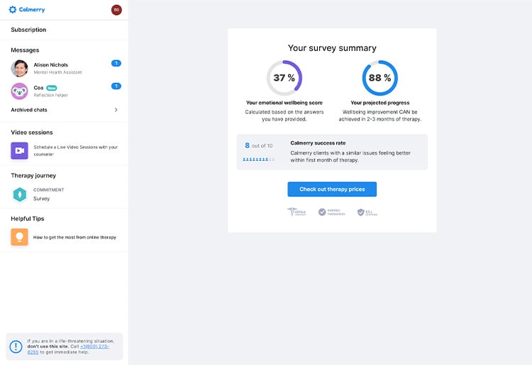Viewport: 532px width, 365px height.
Task: Click 'Wellbeing improvement CAN be achieved' text
Action: pos(380,116)
